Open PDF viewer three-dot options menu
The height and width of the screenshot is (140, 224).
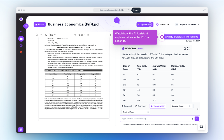click(111, 35)
